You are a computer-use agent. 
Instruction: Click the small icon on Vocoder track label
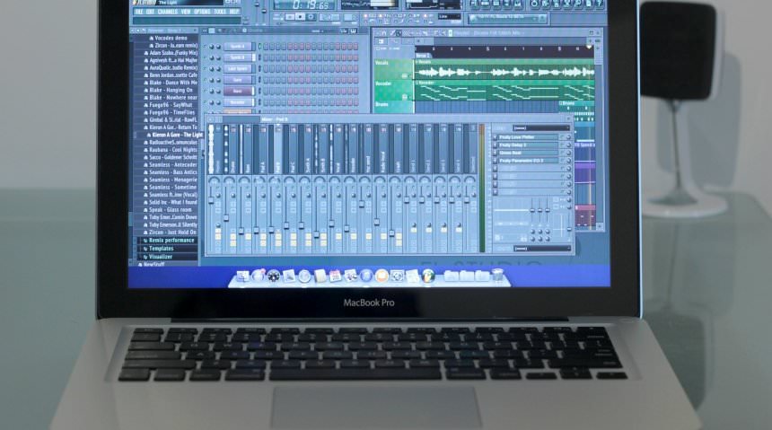pos(405,97)
